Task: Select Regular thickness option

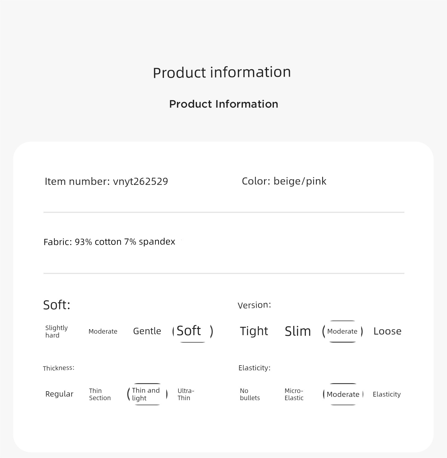Action: click(x=59, y=394)
